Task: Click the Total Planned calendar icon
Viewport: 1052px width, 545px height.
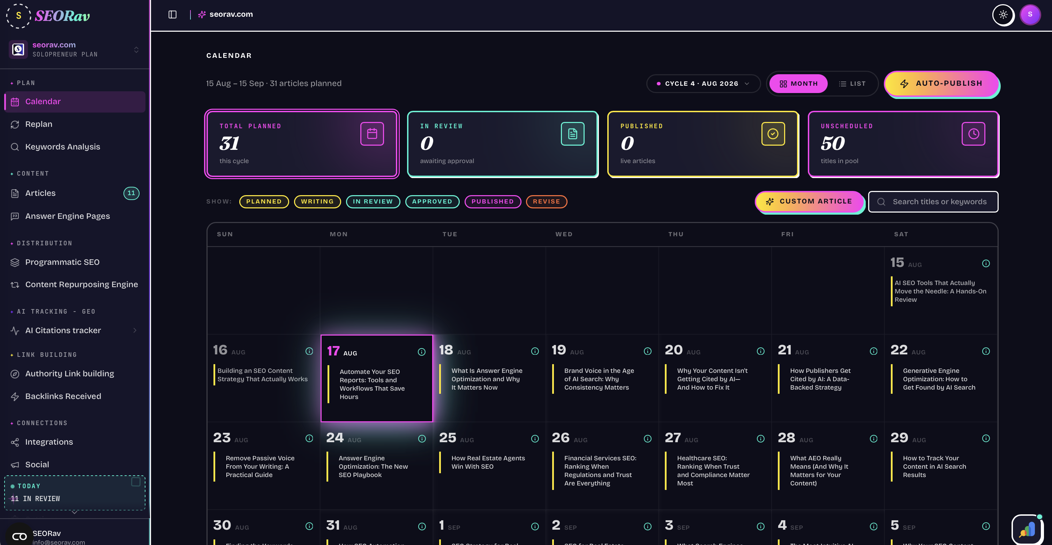Action: (372, 134)
